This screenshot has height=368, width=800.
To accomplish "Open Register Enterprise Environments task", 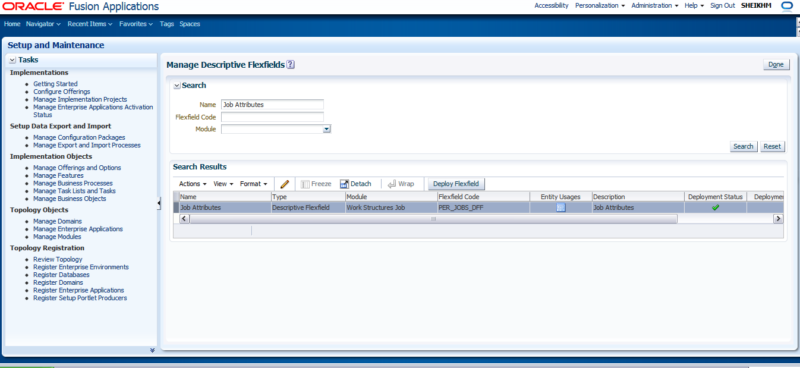I will point(81,267).
